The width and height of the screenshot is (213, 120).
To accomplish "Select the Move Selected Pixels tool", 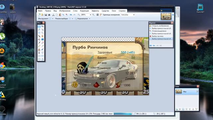I will click(43, 26).
